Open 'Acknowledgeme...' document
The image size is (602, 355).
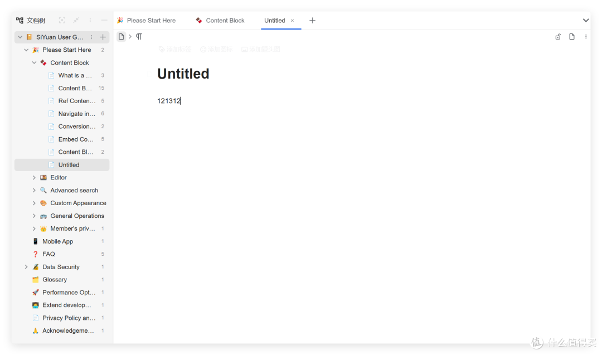[x=62, y=331]
